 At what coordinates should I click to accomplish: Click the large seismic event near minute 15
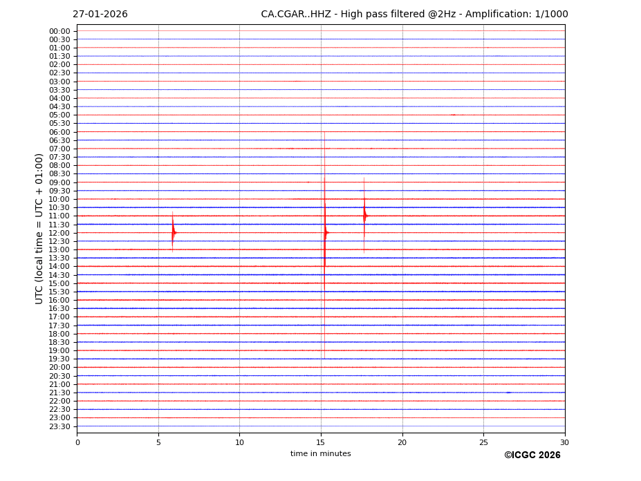pyautogui.click(x=325, y=232)
